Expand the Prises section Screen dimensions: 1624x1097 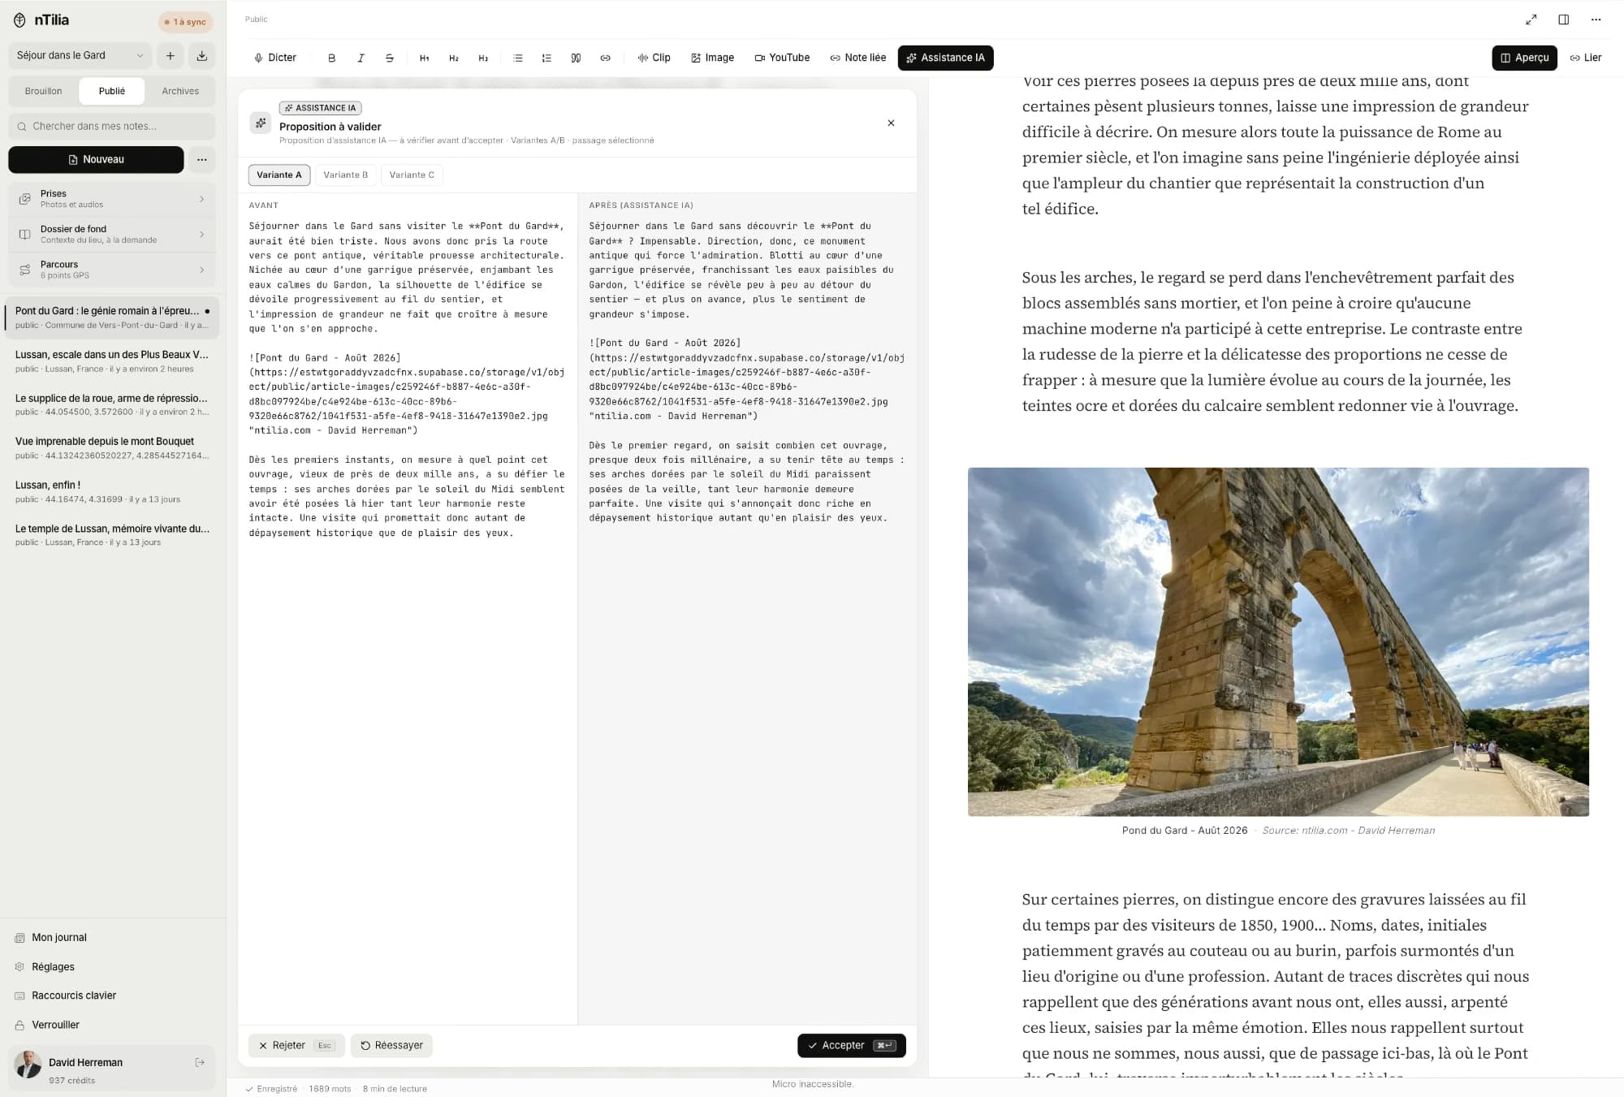(x=112, y=199)
